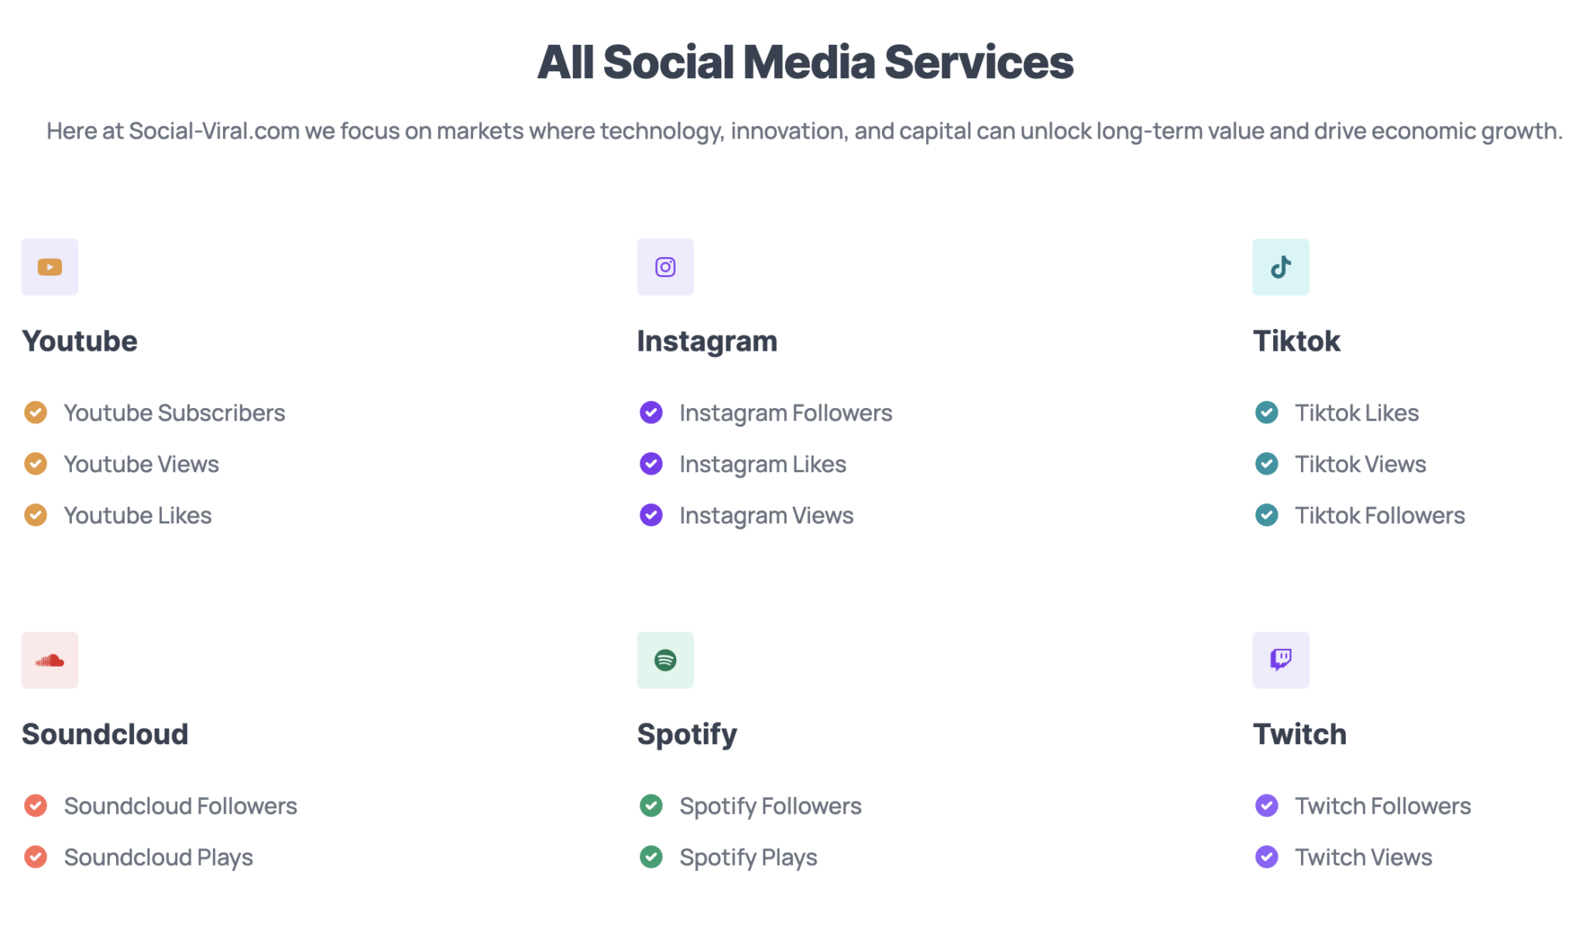Screen dimensions: 1586x933
Task: Toggle the Tiktok Likes checkbox
Action: pos(1265,412)
